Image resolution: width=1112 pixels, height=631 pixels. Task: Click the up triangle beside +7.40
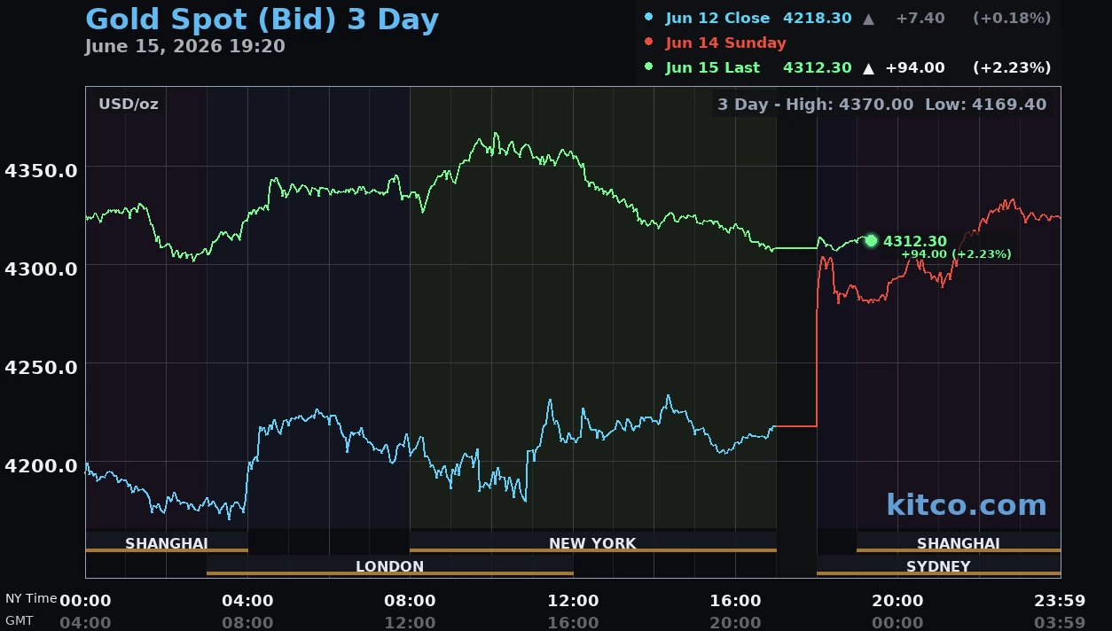(x=868, y=18)
